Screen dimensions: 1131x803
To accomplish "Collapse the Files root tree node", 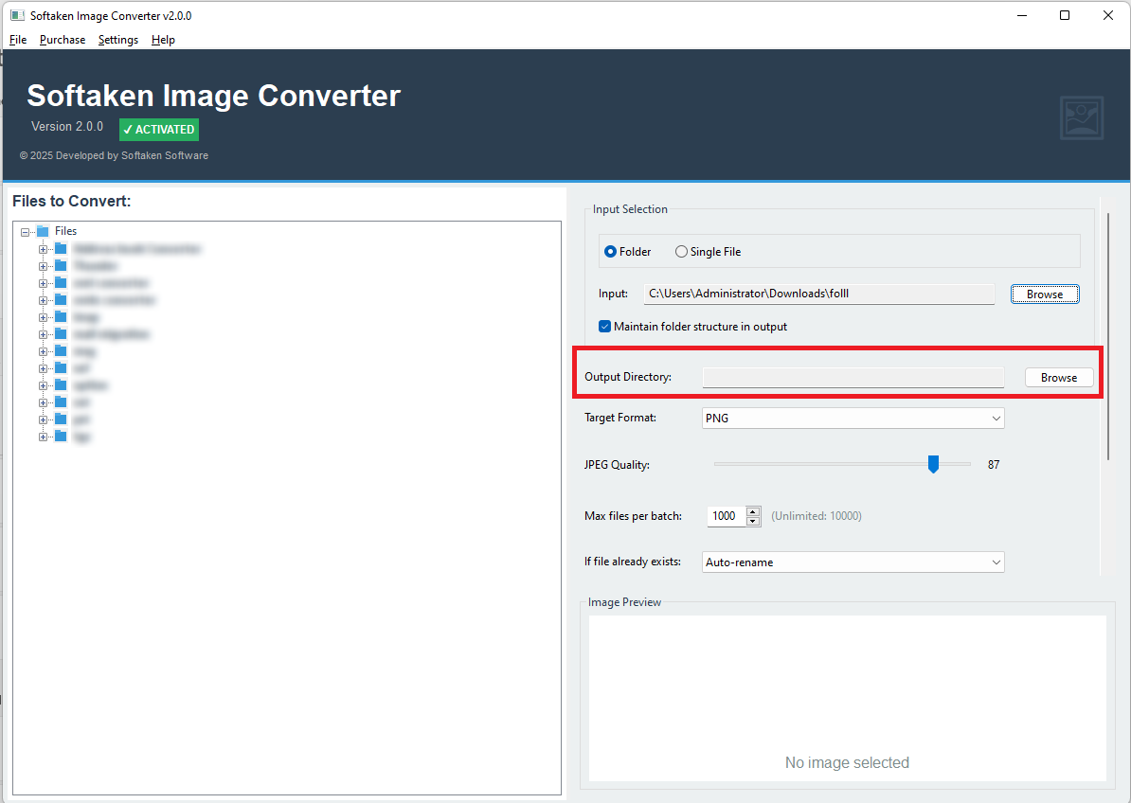I will click(26, 232).
